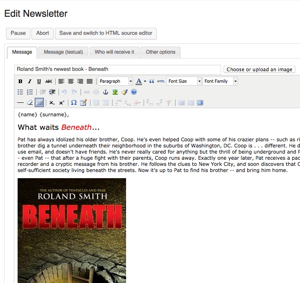Toggle bold formatting in editor toolbar
This screenshot has height=283, width=300.
[x=20, y=82]
